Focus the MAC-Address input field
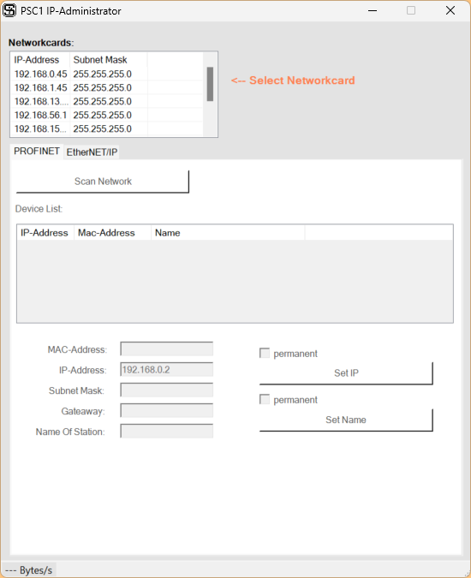The width and height of the screenshot is (471, 578). point(167,349)
